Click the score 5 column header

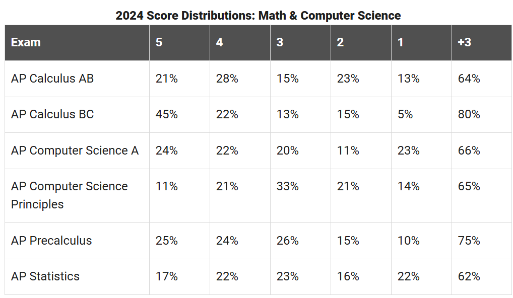pyautogui.click(x=179, y=42)
